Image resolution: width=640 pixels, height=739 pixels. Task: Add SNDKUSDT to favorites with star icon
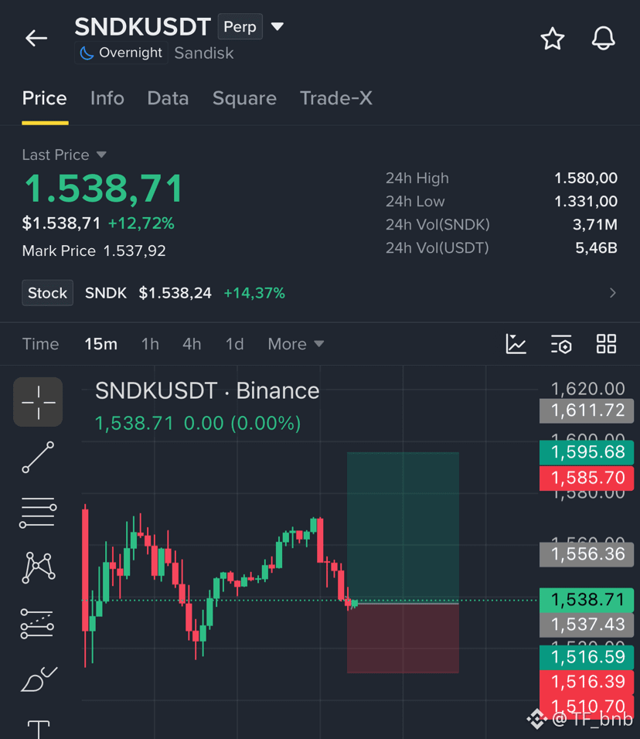pos(553,39)
